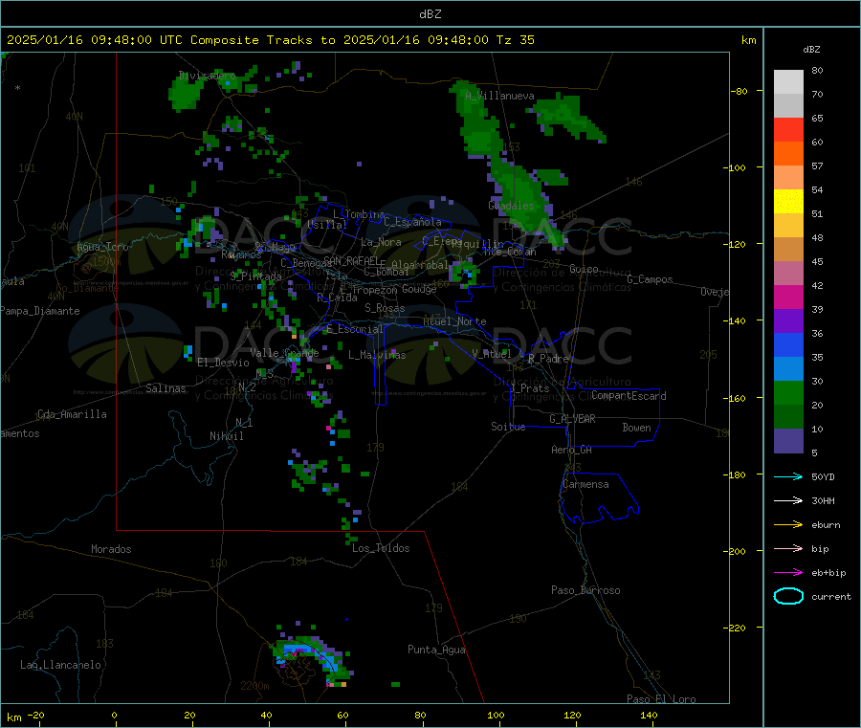Click the 'Soitue' map label

(x=508, y=427)
